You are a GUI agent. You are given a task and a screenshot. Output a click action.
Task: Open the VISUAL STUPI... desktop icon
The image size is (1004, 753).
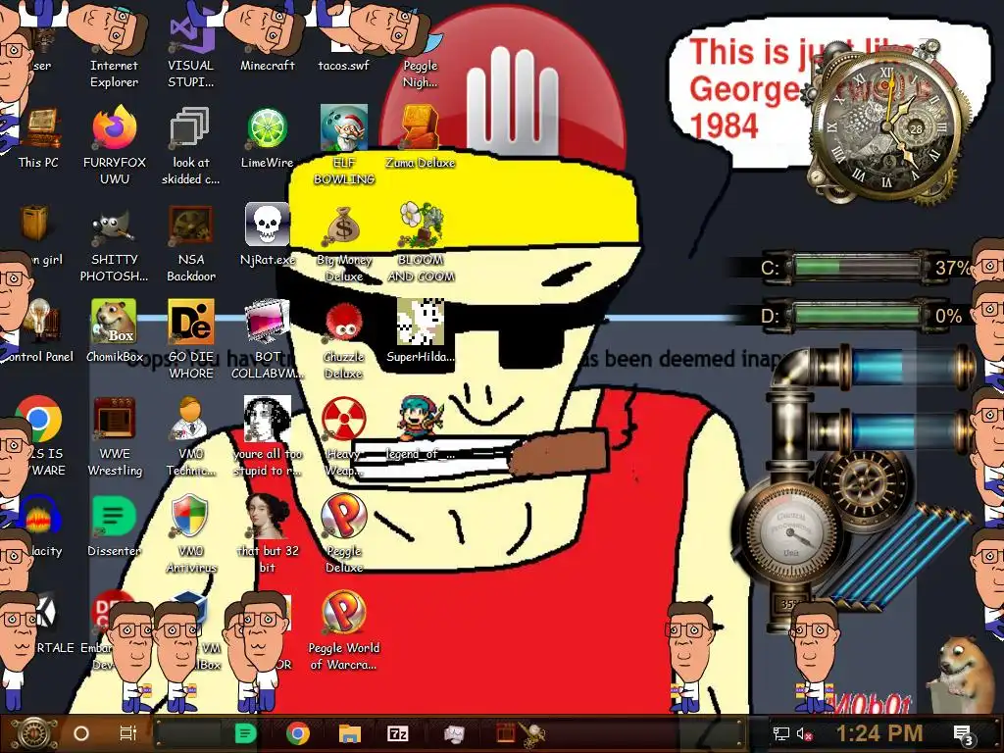pyautogui.click(x=191, y=48)
